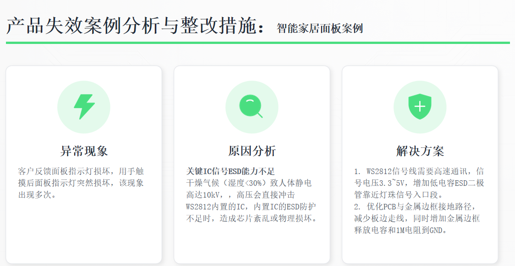Click the green shield plus icon
This screenshot has height=266, width=515.
click(x=420, y=107)
